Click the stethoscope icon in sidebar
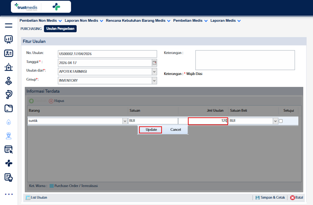The height and width of the screenshot is (205, 313). click(9, 94)
